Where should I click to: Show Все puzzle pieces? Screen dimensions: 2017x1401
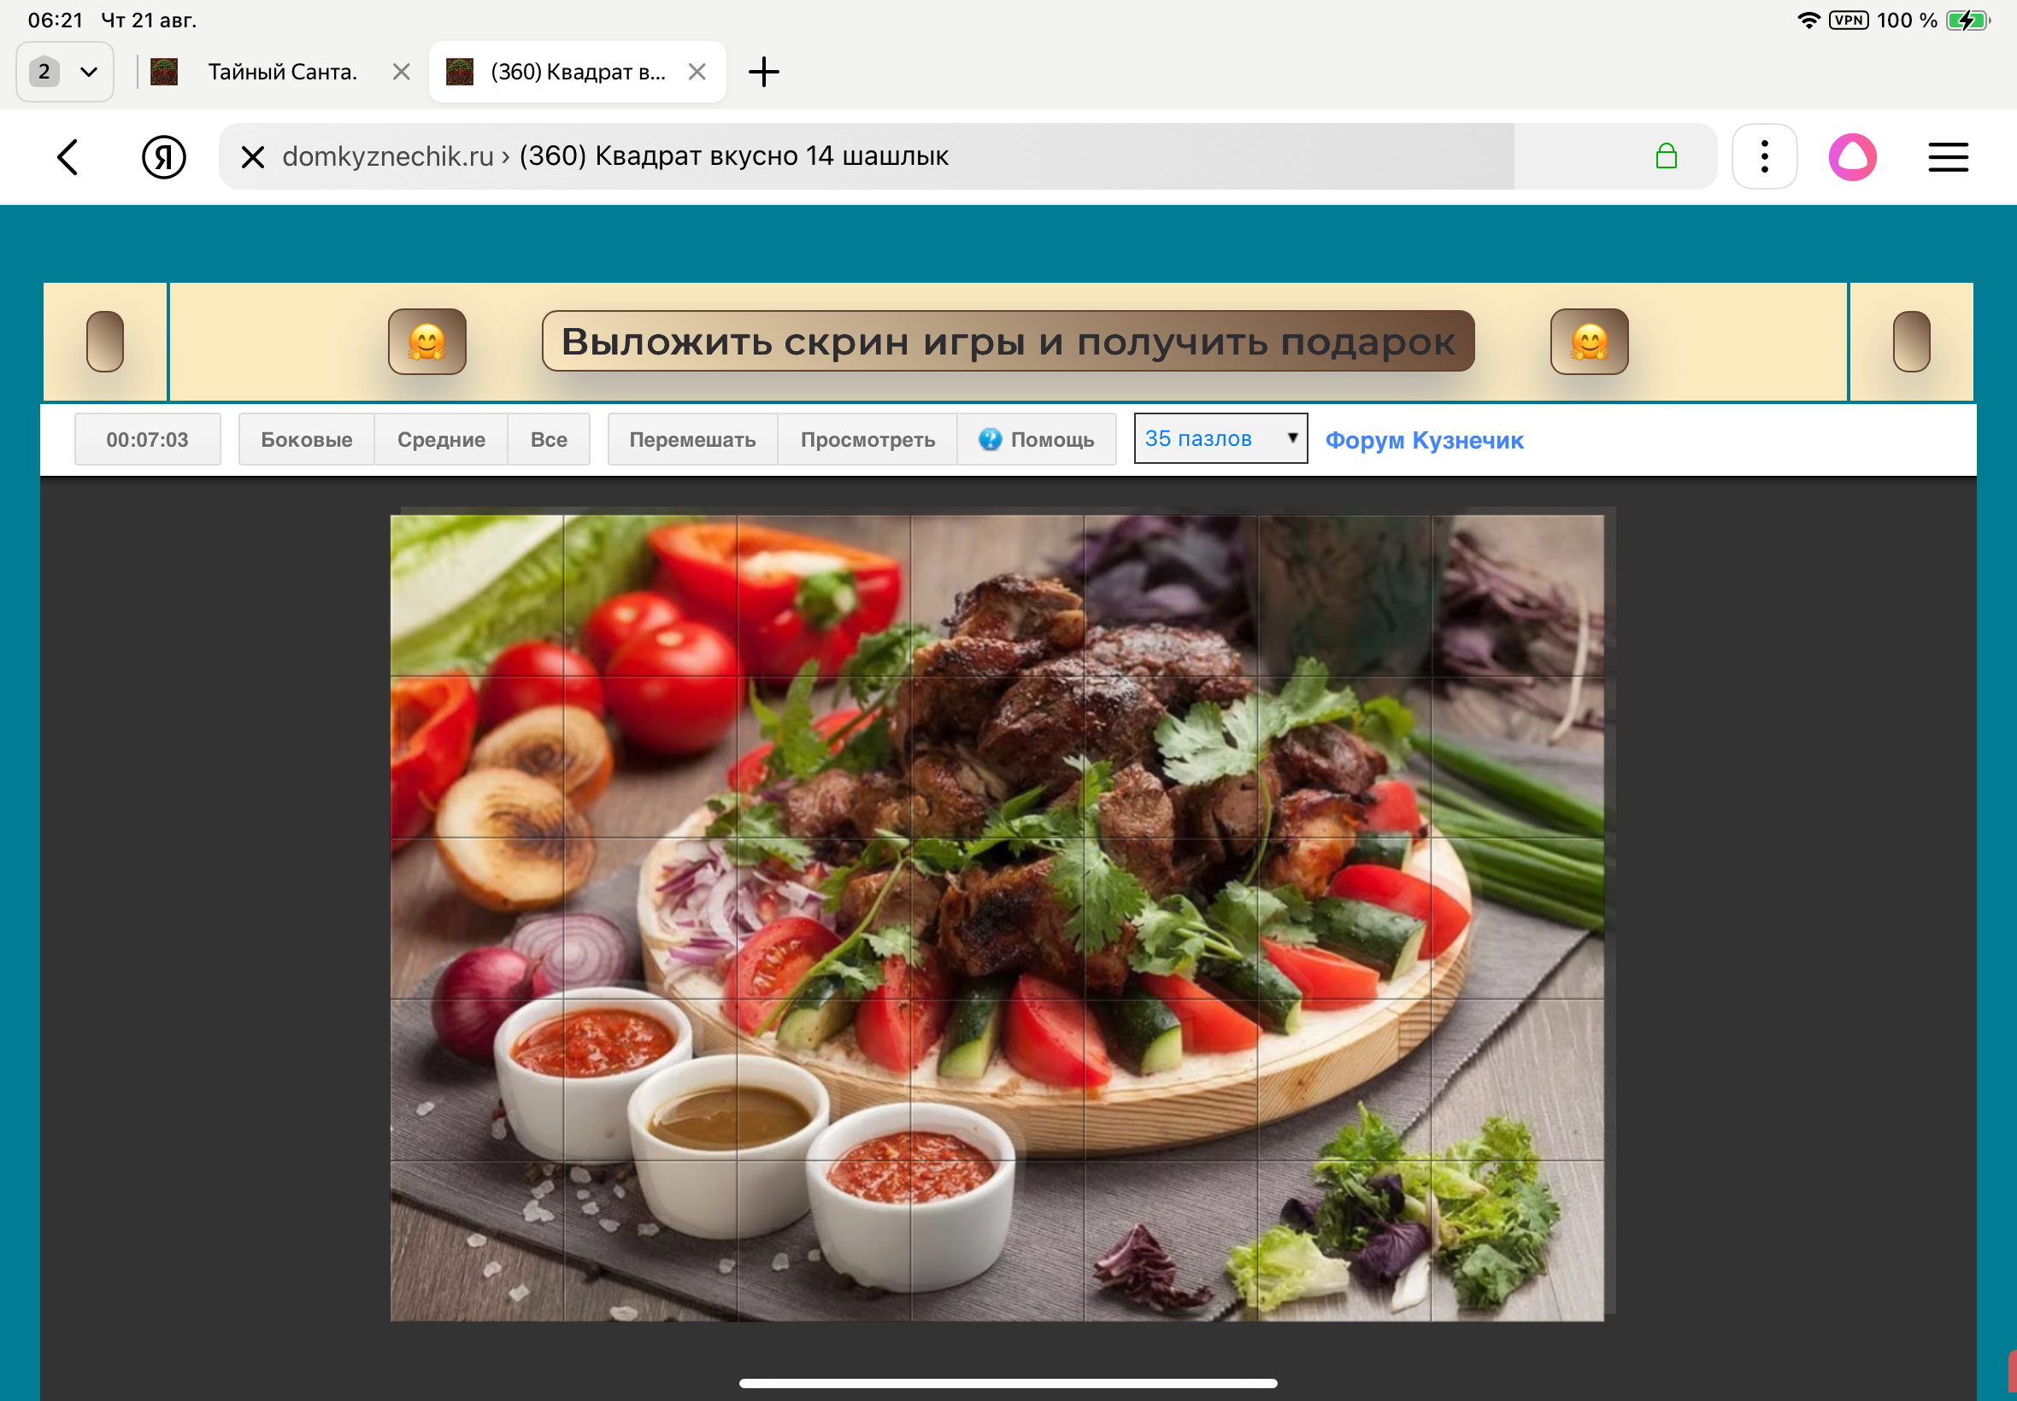tap(549, 439)
